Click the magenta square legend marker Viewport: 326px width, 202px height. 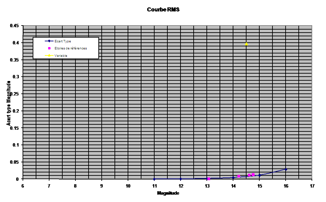(49, 48)
